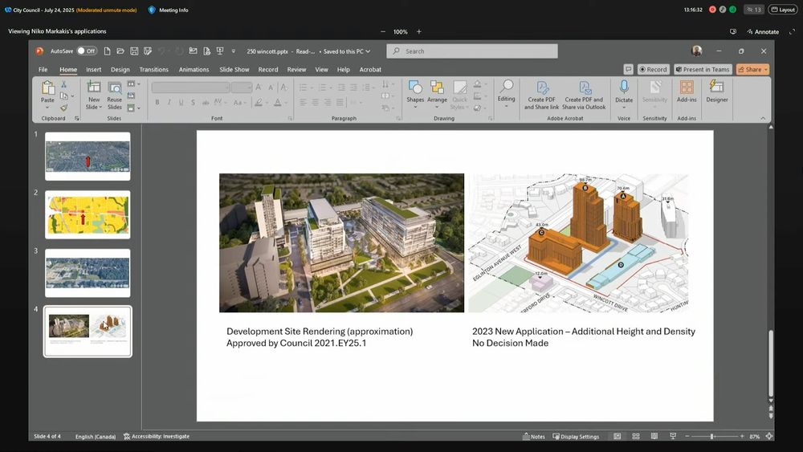
Task: Collapse the ribbon with the chevron
Action: coord(763,118)
